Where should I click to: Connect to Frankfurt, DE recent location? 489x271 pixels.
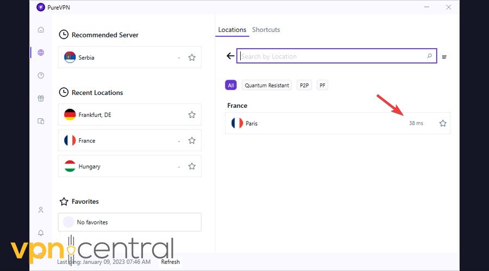[x=129, y=115]
